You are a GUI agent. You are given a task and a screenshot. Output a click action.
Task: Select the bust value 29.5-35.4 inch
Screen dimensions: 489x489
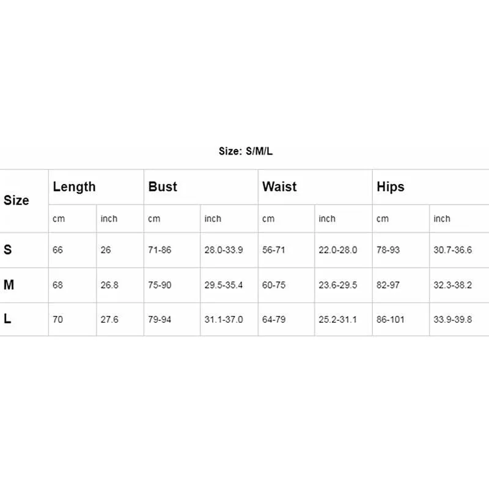click(x=224, y=285)
